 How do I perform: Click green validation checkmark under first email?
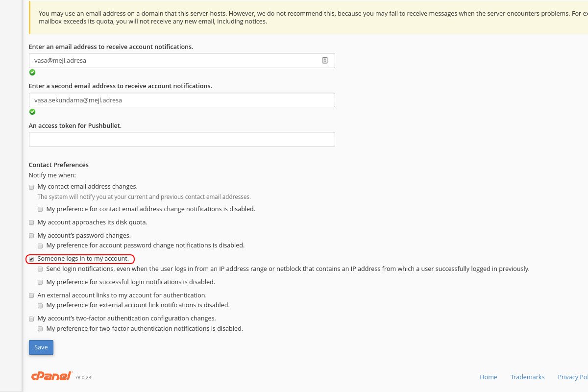32,72
